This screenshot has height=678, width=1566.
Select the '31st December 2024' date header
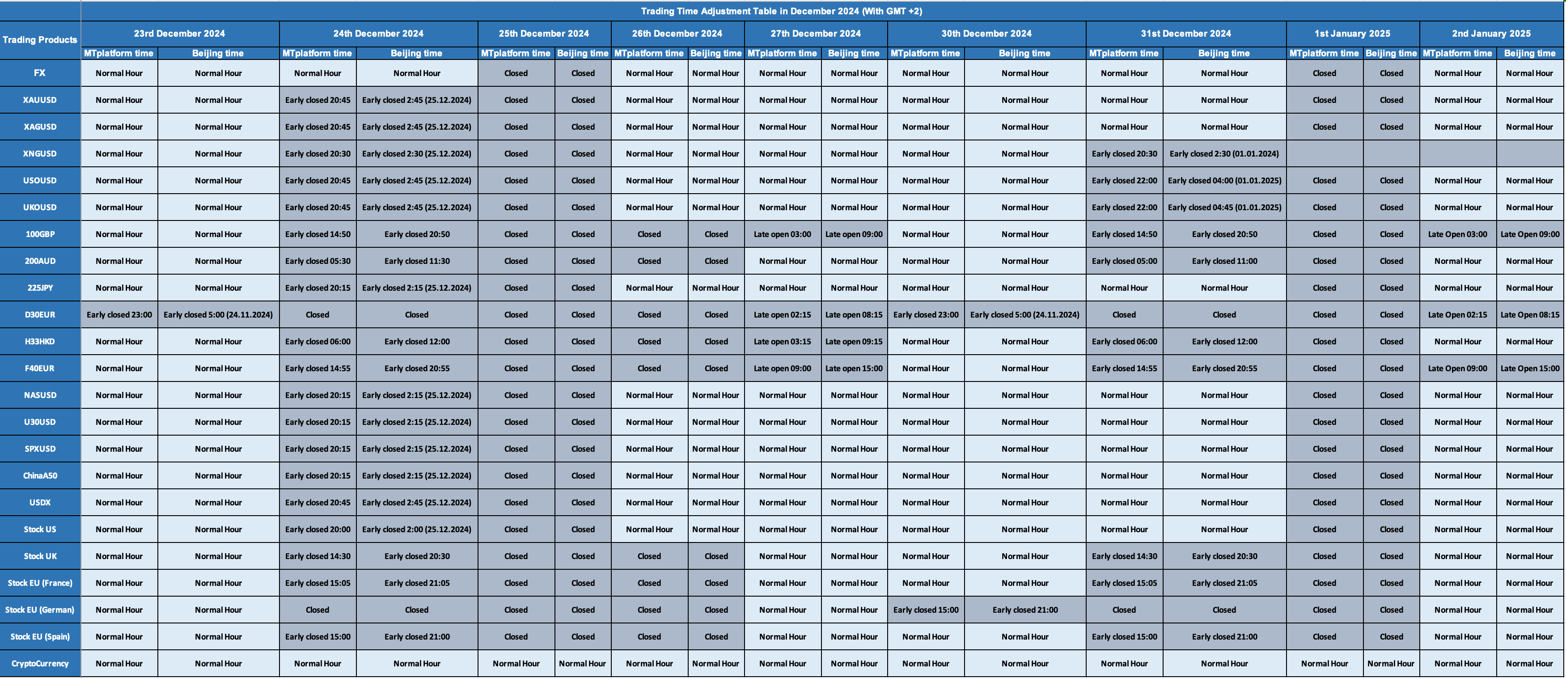[1186, 34]
